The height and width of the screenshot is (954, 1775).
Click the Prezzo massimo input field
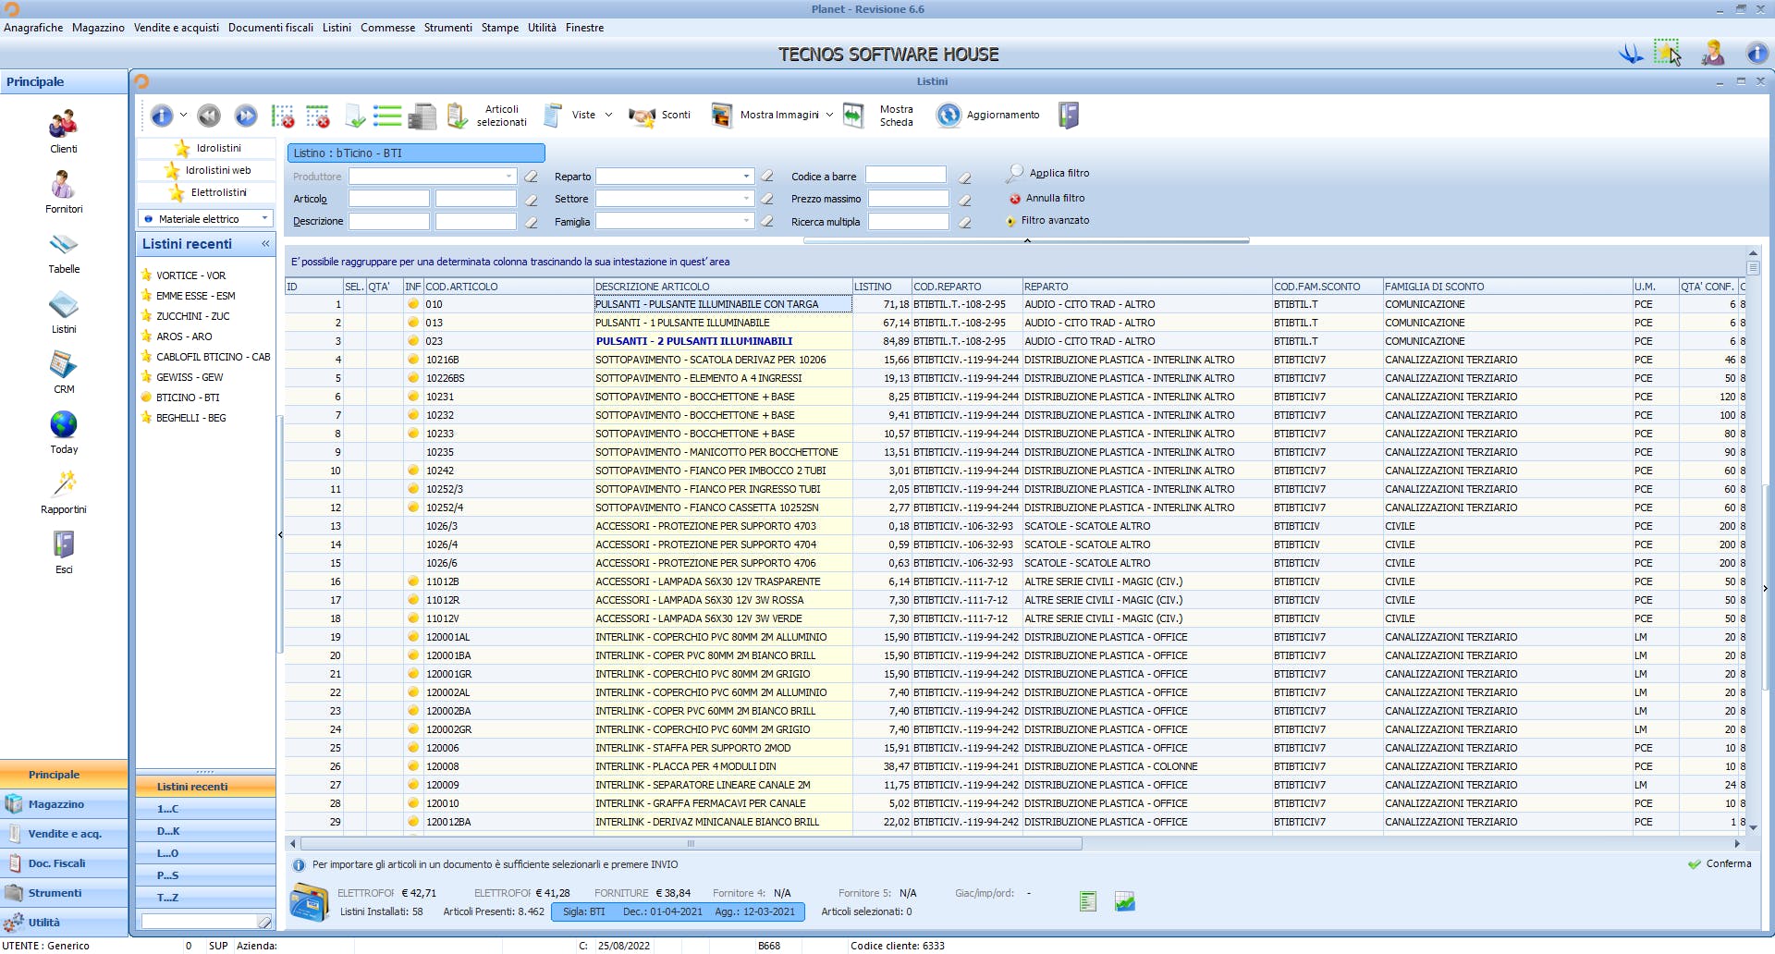pyautogui.click(x=908, y=199)
